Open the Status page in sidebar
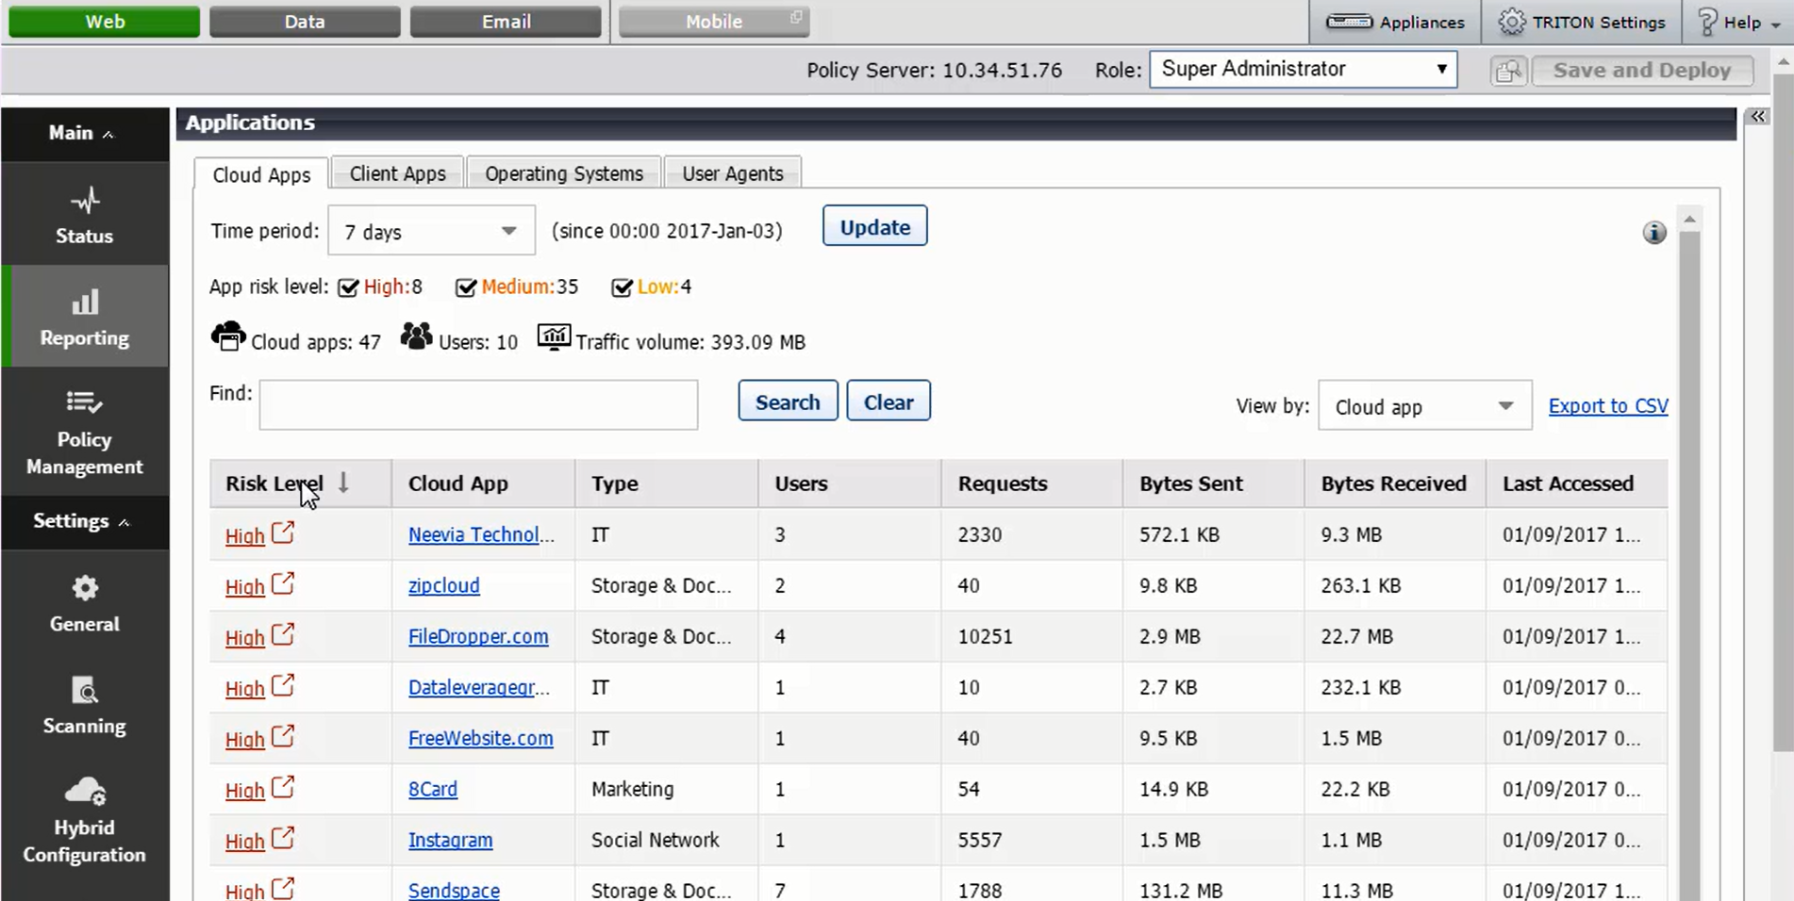The height and width of the screenshot is (901, 1794). [85, 216]
